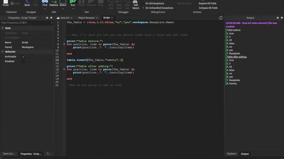Click the 'Table after adding:' output line
Screen dimensions: 284x159
pyautogui.click(x=237, y=57)
